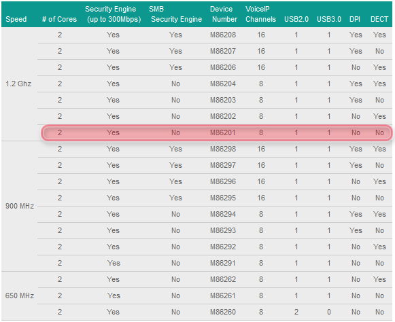The height and width of the screenshot is (322, 395).
Task: Click USB2.0 value 1 in M86294 row
Action: coord(296,214)
